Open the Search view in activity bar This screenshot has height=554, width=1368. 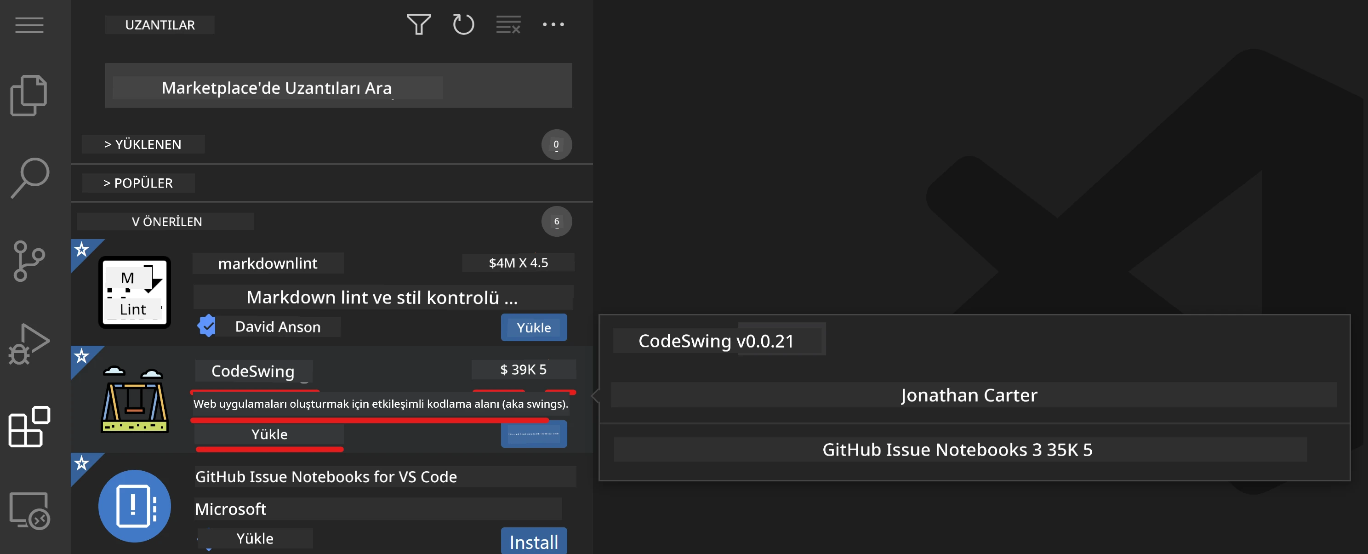(30, 178)
